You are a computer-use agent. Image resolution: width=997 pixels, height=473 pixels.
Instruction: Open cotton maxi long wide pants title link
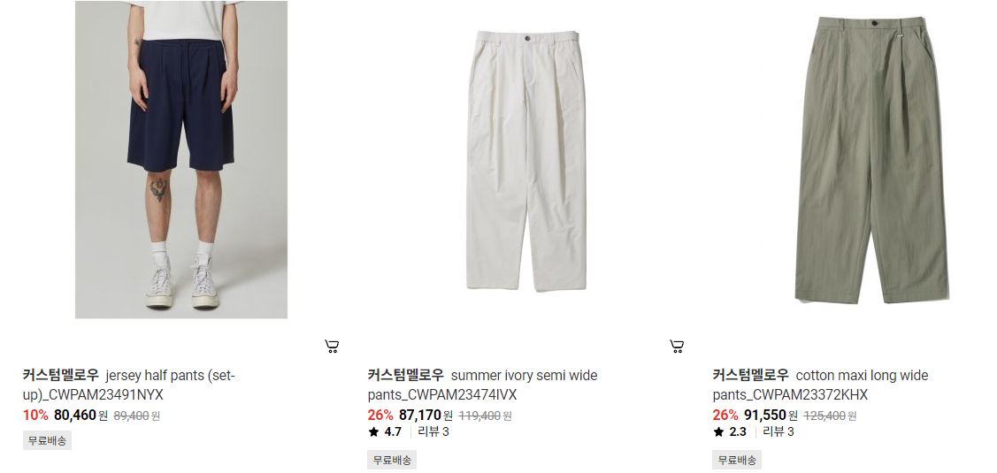[x=820, y=385]
